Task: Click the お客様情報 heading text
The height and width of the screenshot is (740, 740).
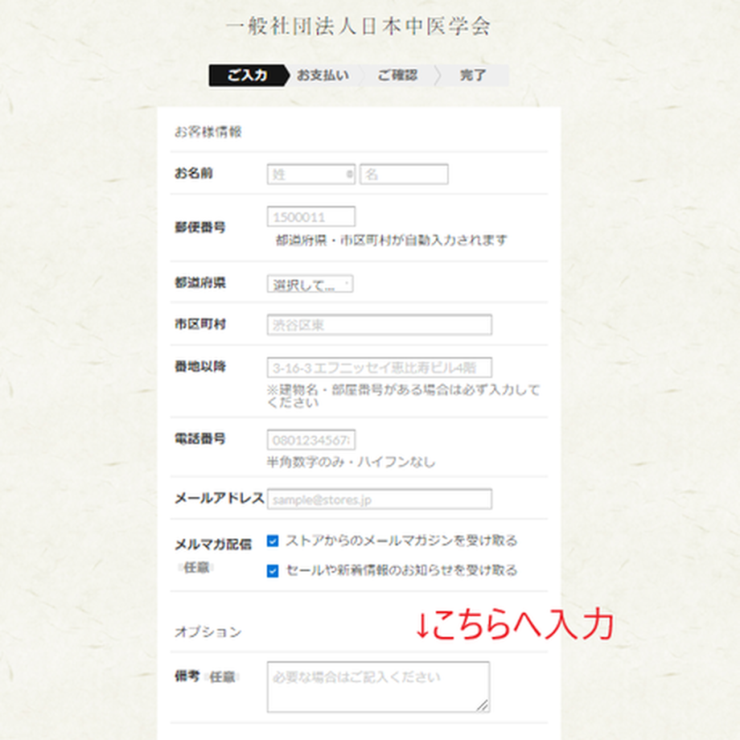Action: pos(208,132)
